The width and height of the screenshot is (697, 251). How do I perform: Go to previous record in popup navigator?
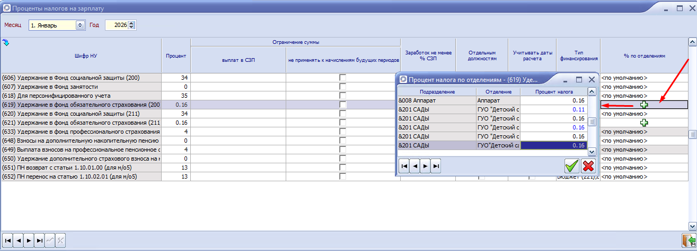pos(414,166)
